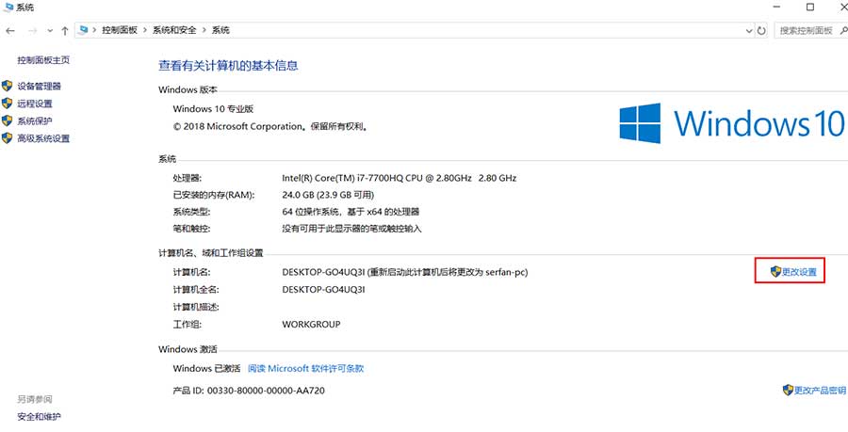Click the shield icon beside 远程设置

pyautogui.click(x=7, y=104)
